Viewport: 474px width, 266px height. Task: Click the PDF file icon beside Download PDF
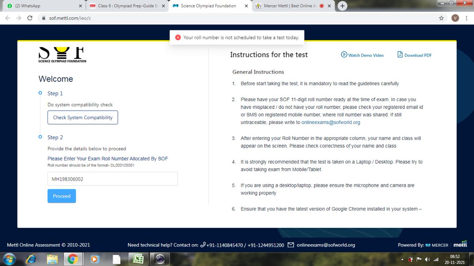[400, 55]
